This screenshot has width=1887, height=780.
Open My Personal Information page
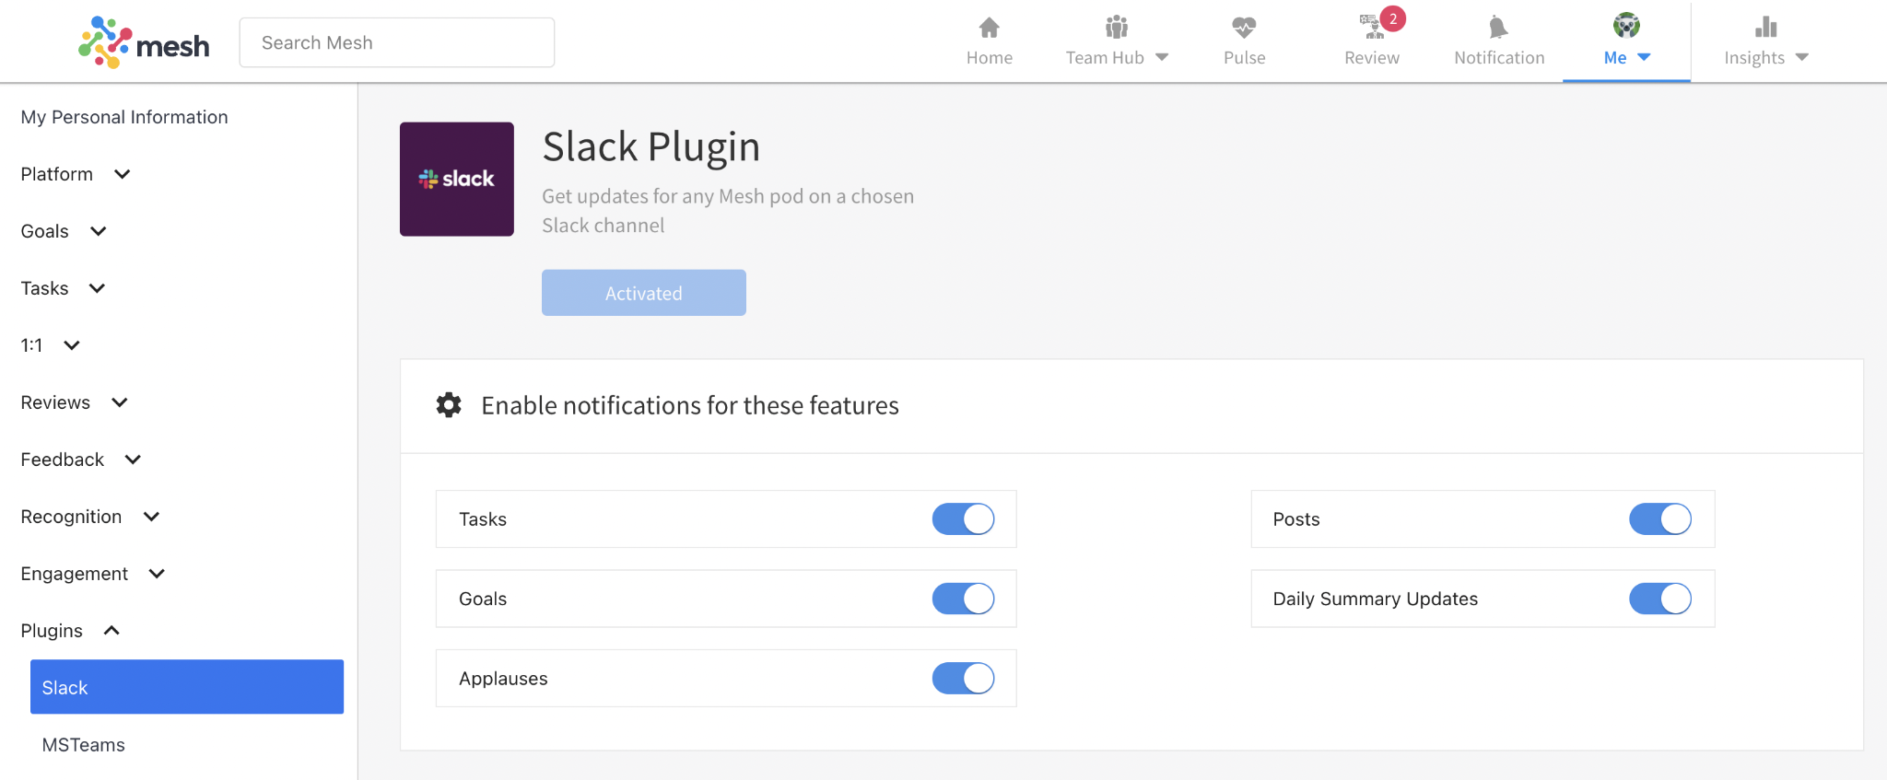pos(124,117)
